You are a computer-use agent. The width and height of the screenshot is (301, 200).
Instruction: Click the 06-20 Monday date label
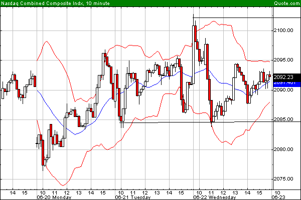pyautogui.click(x=55, y=196)
